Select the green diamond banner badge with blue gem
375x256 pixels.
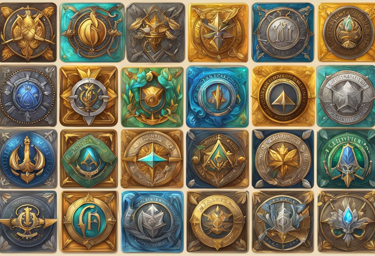click(x=89, y=158)
